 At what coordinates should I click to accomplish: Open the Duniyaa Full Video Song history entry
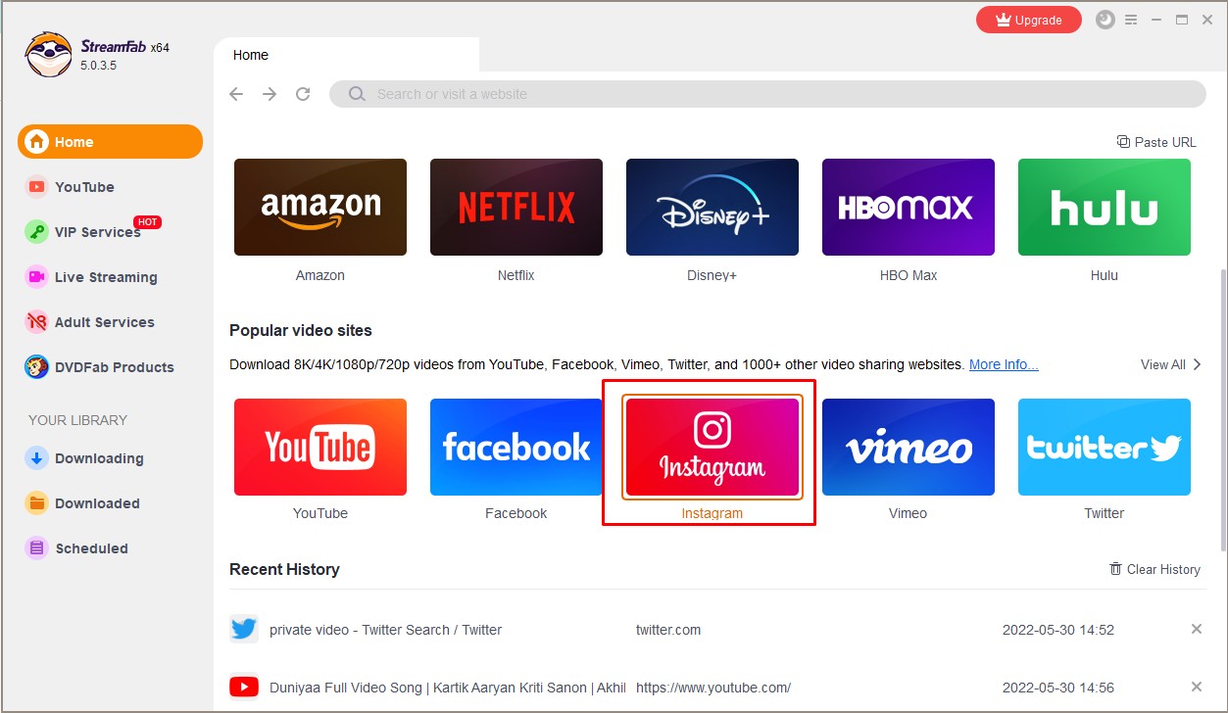point(447,688)
